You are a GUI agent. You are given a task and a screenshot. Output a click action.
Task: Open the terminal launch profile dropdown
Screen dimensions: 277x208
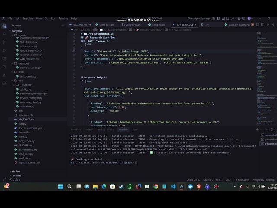(x=261, y=130)
